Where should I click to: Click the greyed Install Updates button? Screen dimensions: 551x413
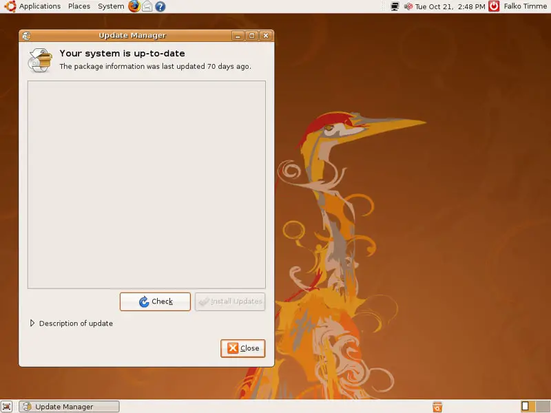click(x=230, y=301)
